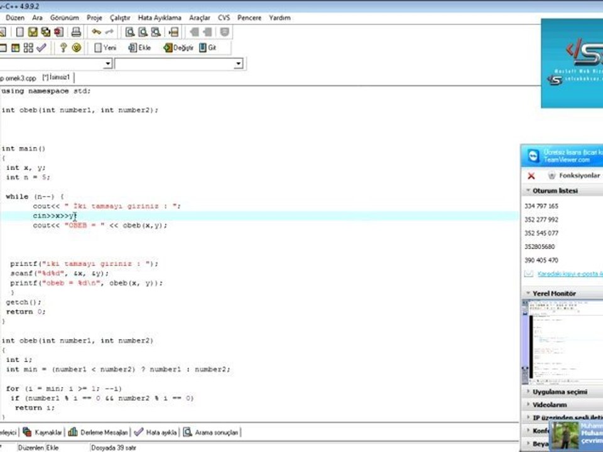
Task: Open the Proje menu
Action: (94, 18)
